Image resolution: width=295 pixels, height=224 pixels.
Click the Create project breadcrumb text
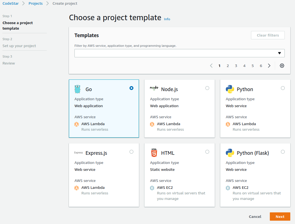coord(65,3)
